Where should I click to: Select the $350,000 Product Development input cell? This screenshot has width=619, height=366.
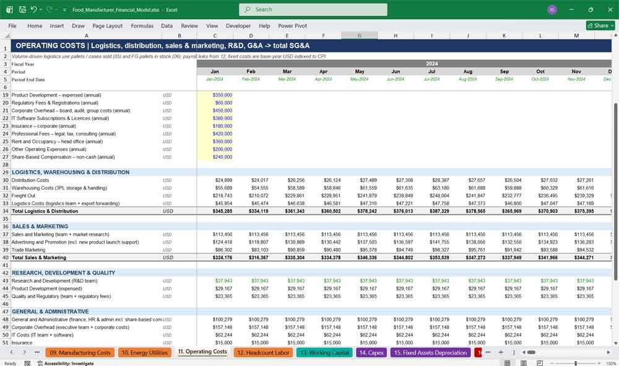pyautogui.click(x=215, y=95)
